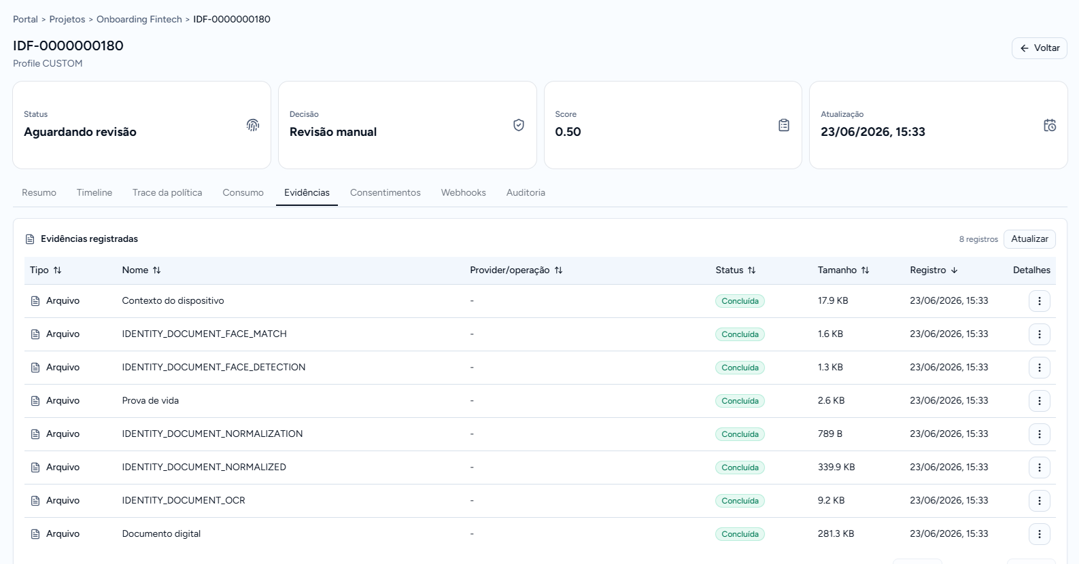Screen dimensions: 1079x564
Task: Click file icon of IDENTITY_DOCUMENT_NORMALIZED row
Action: [35, 468]
